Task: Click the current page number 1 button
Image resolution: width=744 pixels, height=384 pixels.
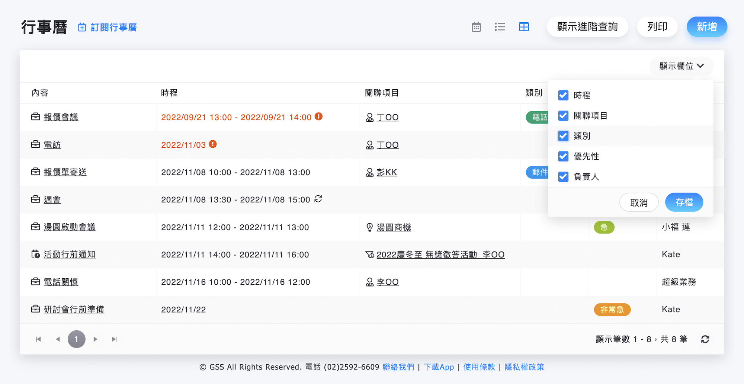Action: point(77,339)
